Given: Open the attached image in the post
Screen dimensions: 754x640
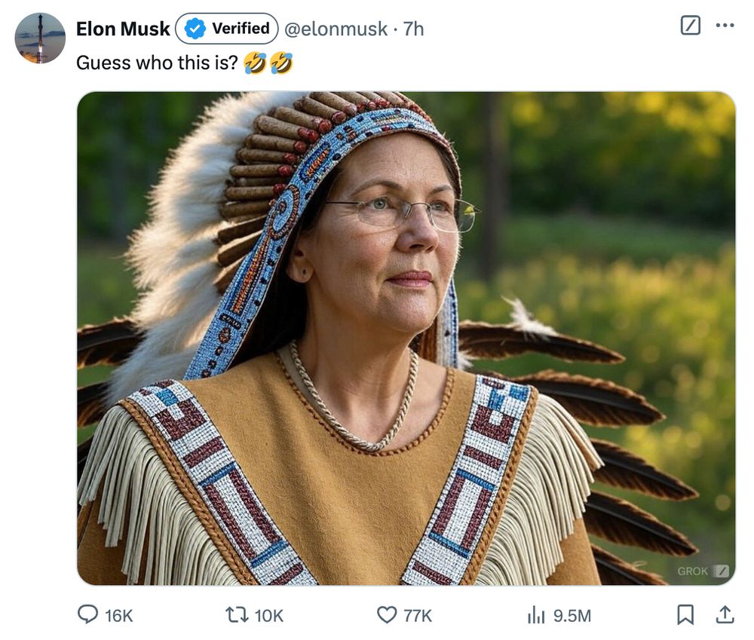Looking at the screenshot, I should tap(406, 338).
